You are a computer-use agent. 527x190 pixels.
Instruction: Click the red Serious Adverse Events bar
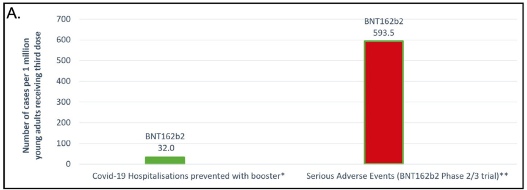click(x=383, y=102)
